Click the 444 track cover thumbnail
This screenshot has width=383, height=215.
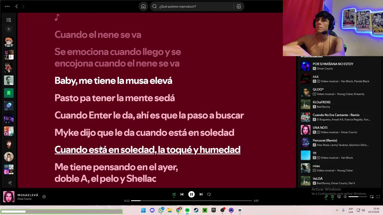306,79
